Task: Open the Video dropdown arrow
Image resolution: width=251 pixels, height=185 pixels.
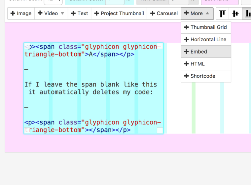Action: click(x=62, y=14)
